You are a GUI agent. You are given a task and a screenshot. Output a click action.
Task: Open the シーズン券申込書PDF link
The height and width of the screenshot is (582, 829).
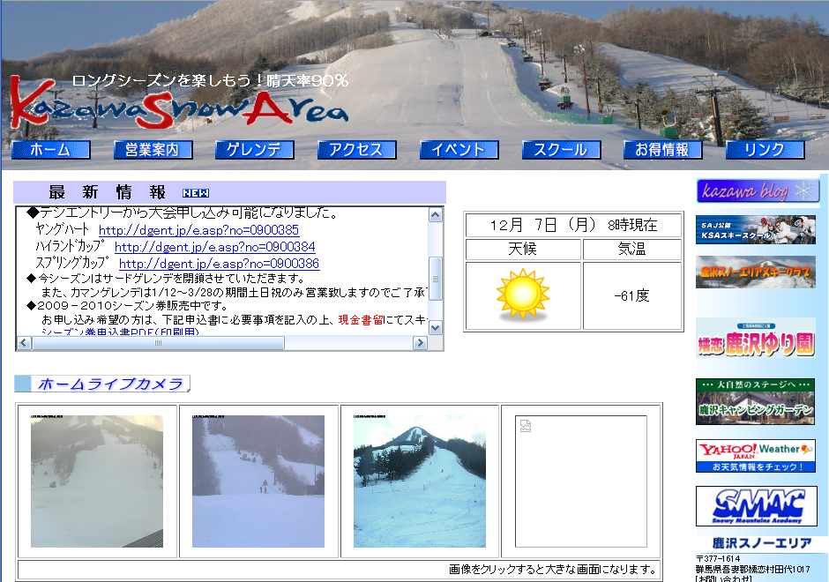(x=120, y=332)
